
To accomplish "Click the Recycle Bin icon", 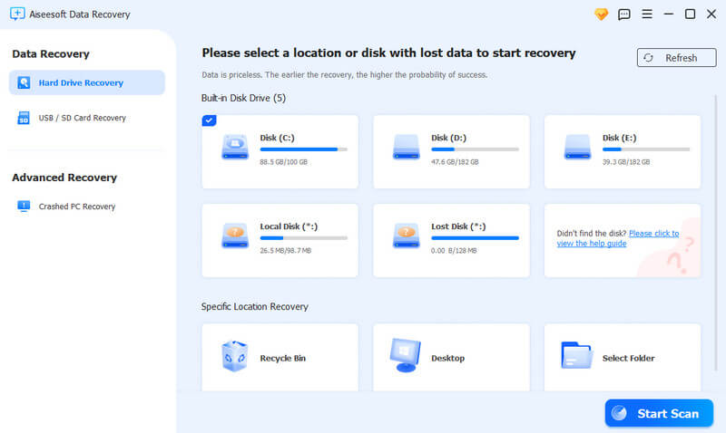I will click(234, 356).
